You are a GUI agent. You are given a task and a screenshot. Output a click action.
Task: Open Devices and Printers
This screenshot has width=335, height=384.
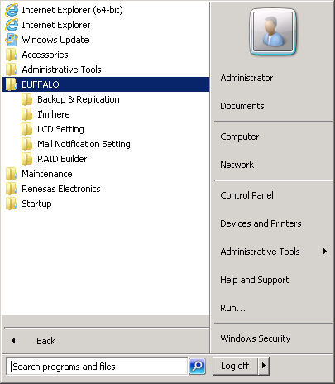[261, 223]
